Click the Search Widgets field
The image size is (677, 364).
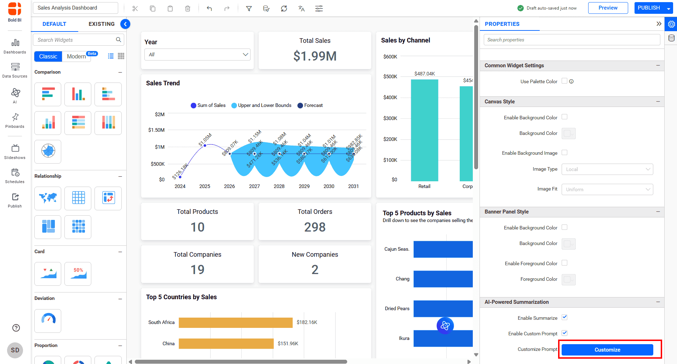[x=79, y=40]
